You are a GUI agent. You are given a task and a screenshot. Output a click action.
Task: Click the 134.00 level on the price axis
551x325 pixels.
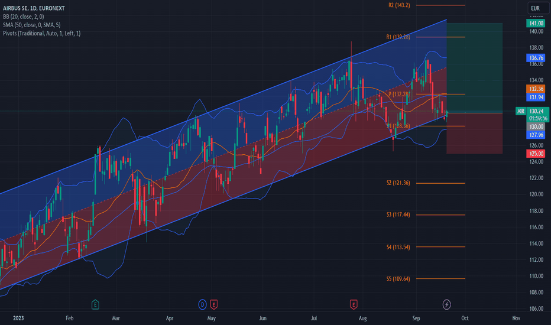[x=537, y=80]
